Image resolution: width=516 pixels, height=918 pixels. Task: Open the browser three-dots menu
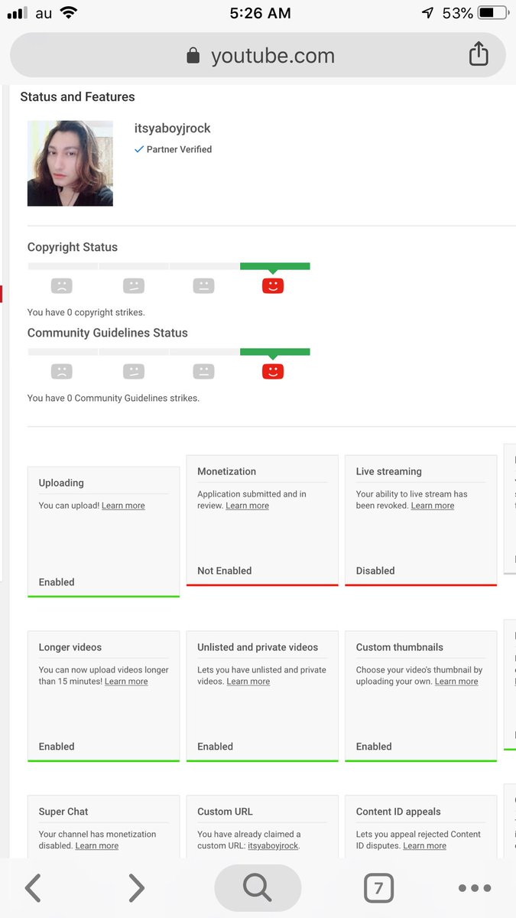point(475,888)
